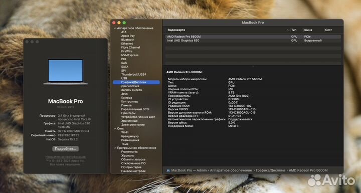
Task: Select Thunderbolt/USB4 in the sidebar
Action: click(133, 75)
